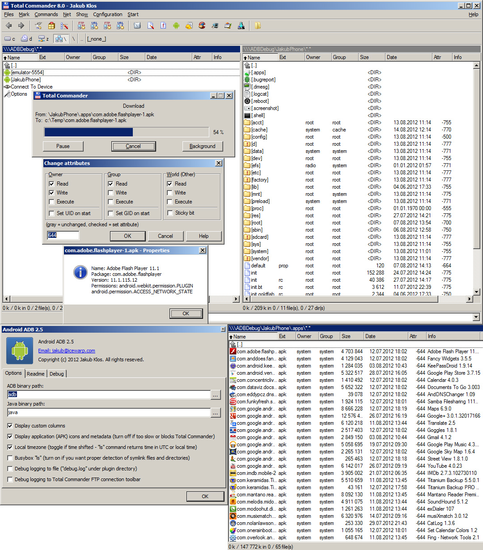Click the green Android icon in toolbar

click(x=176, y=26)
